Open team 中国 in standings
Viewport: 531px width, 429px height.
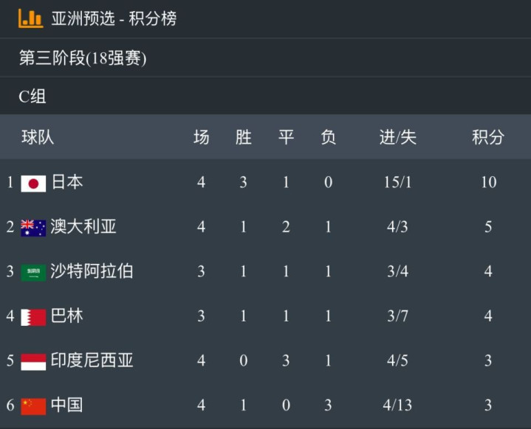coord(66,405)
